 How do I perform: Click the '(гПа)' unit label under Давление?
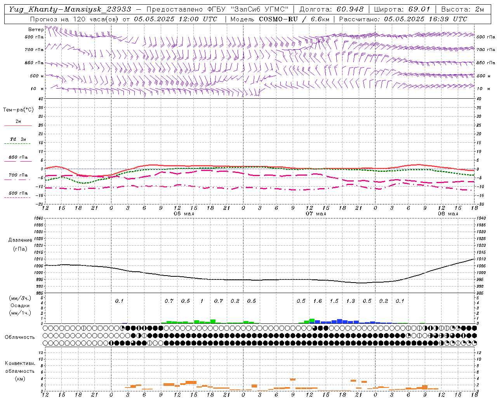[20, 249]
